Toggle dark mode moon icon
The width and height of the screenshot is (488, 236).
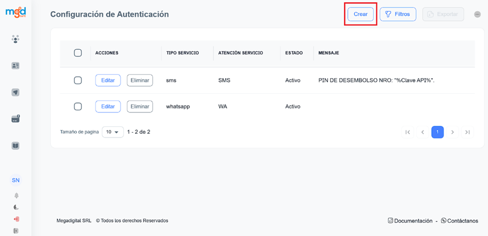(x=16, y=207)
